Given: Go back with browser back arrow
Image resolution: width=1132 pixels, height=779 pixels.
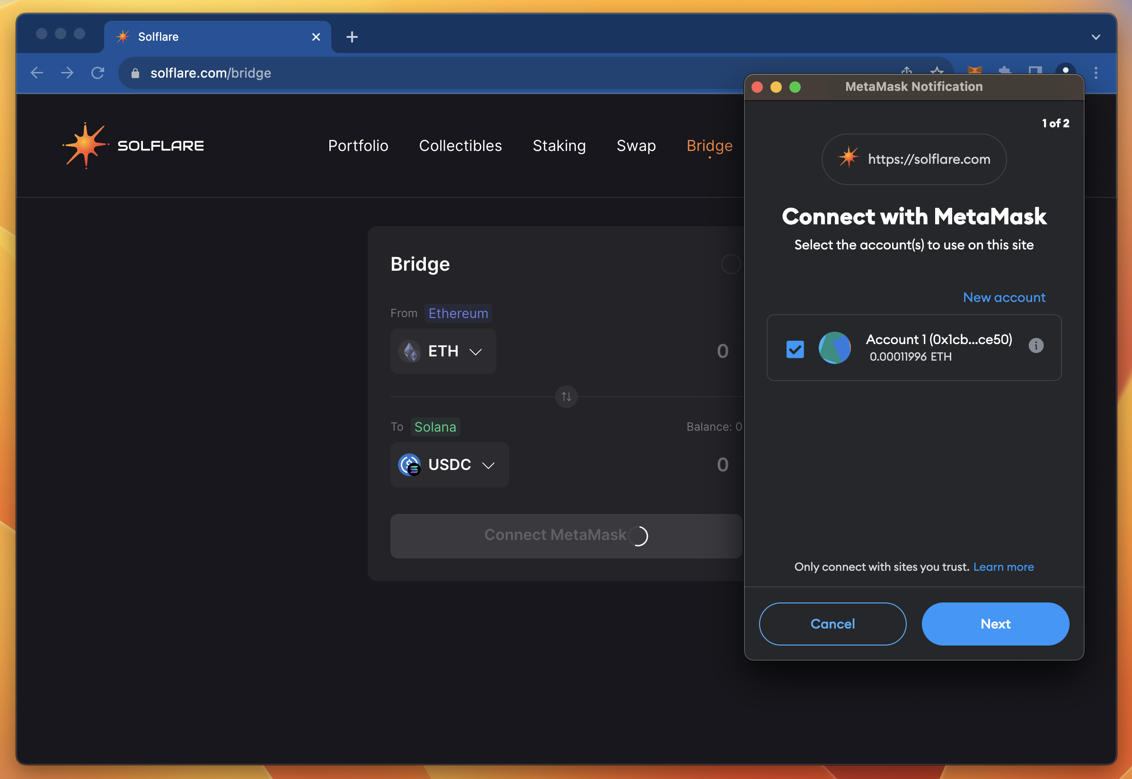Looking at the screenshot, I should pyautogui.click(x=37, y=73).
